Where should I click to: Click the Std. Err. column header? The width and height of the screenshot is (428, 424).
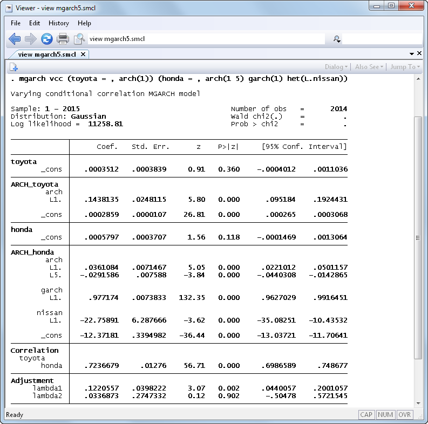coord(151,147)
